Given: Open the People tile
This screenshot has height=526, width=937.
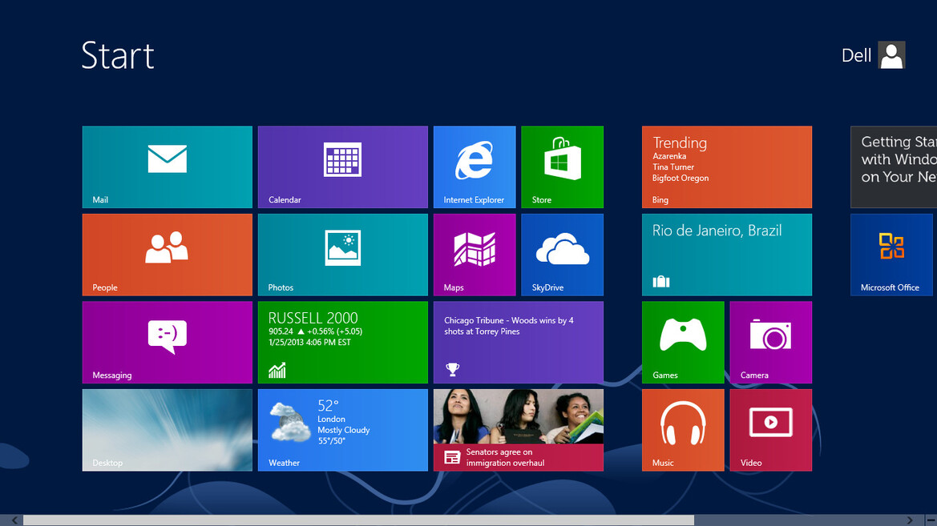Looking at the screenshot, I should [x=168, y=255].
